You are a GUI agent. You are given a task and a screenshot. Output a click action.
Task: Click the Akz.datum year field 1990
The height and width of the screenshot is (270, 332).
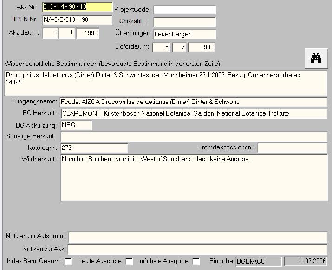[88, 33]
